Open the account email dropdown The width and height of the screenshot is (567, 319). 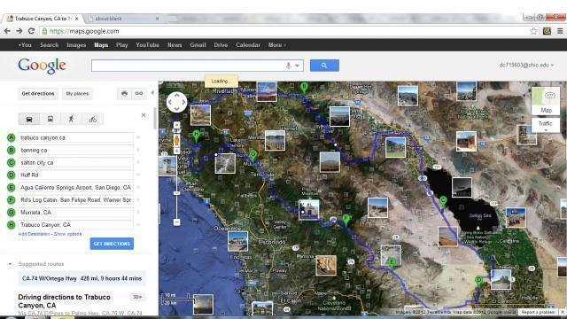click(526, 65)
